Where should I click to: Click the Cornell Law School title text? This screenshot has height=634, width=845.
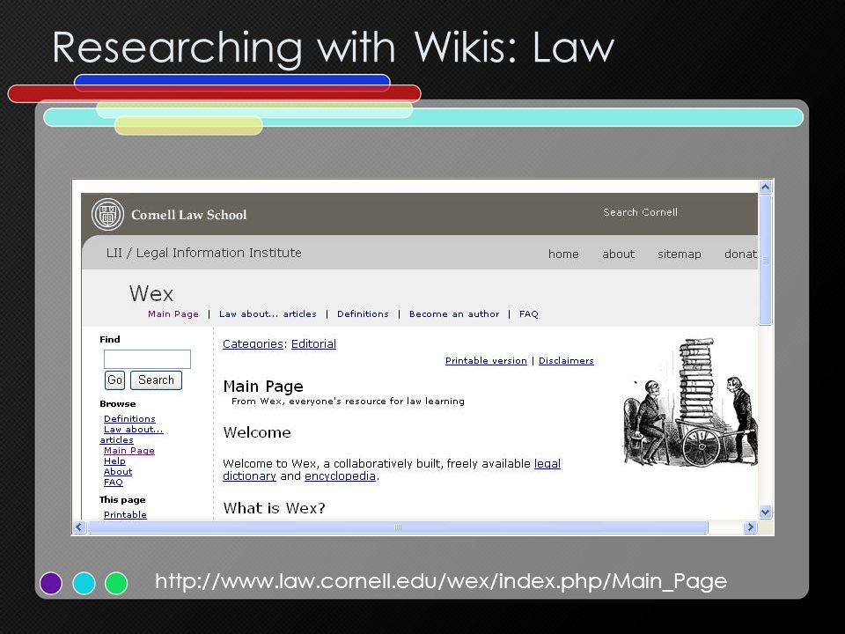188,215
